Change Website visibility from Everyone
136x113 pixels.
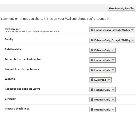tap(101, 80)
